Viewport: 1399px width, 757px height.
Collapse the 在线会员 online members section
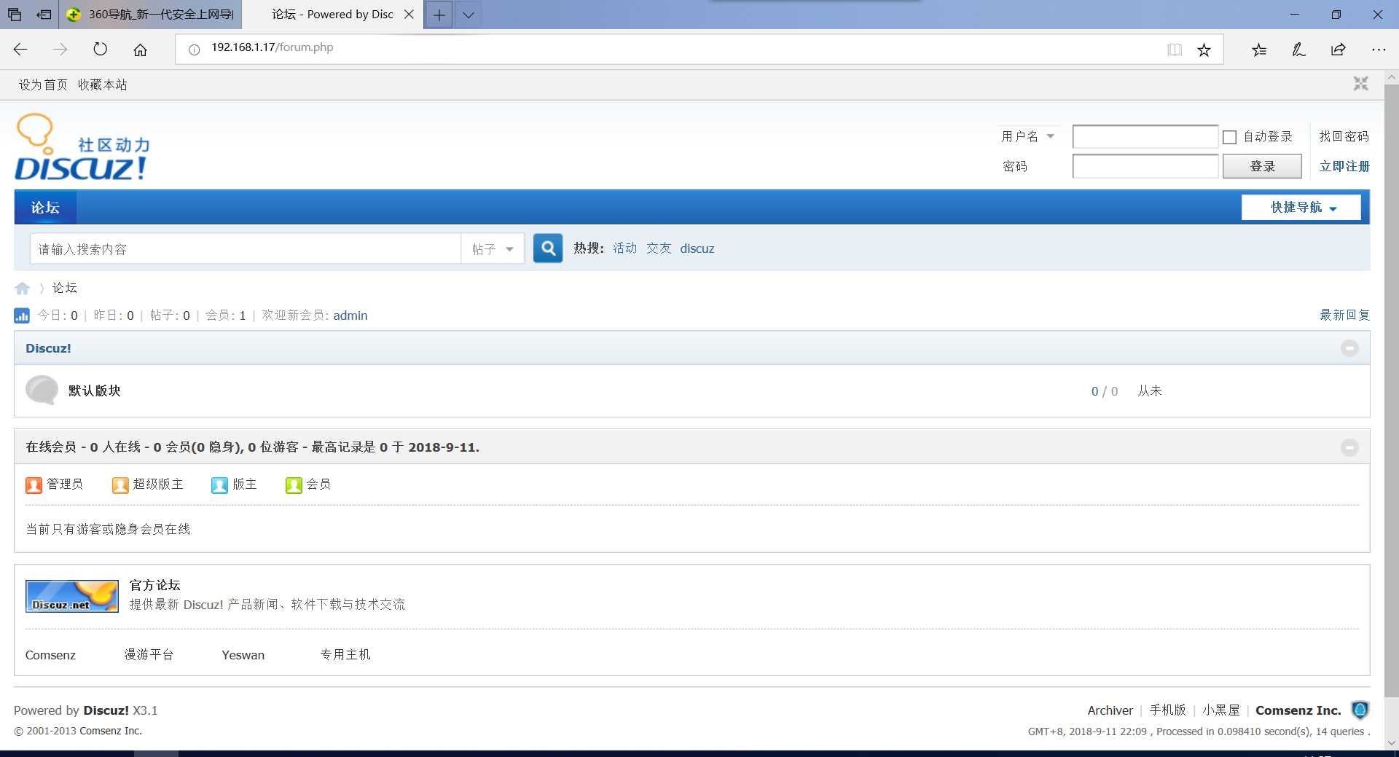(1349, 447)
